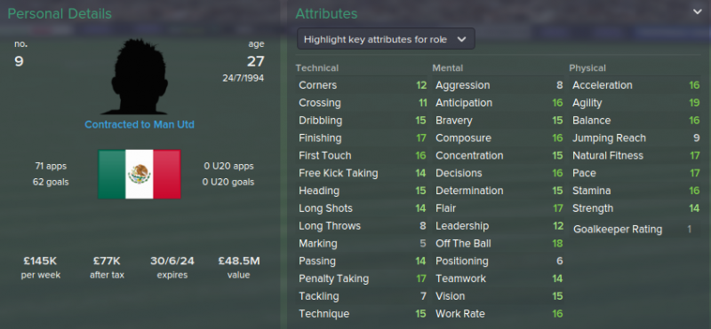Open Highlight key attributes for role dropdown

[x=386, y=39]
